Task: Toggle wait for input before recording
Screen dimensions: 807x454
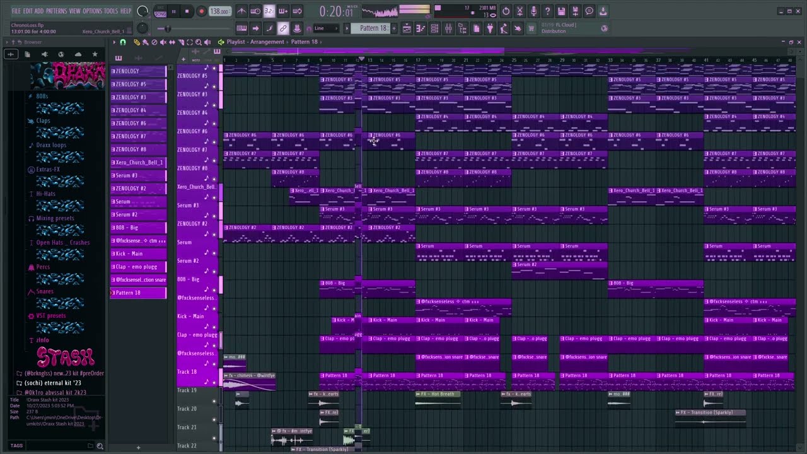Action: [x=255, y=11]
